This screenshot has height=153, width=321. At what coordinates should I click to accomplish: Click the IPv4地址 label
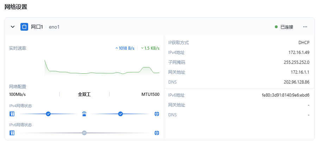pos(177,53)
